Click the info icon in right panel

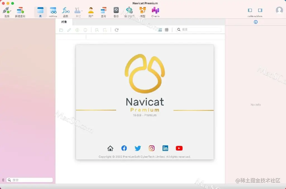(x=256, y=22)
